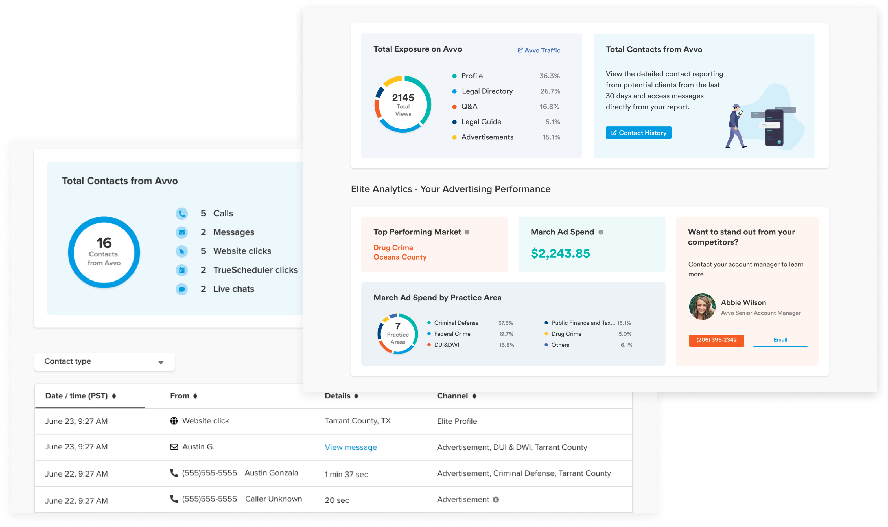This screenshot has height=527, width=888.
Task: Click the $2,243.85 ad spend amount
Action: 560,253
